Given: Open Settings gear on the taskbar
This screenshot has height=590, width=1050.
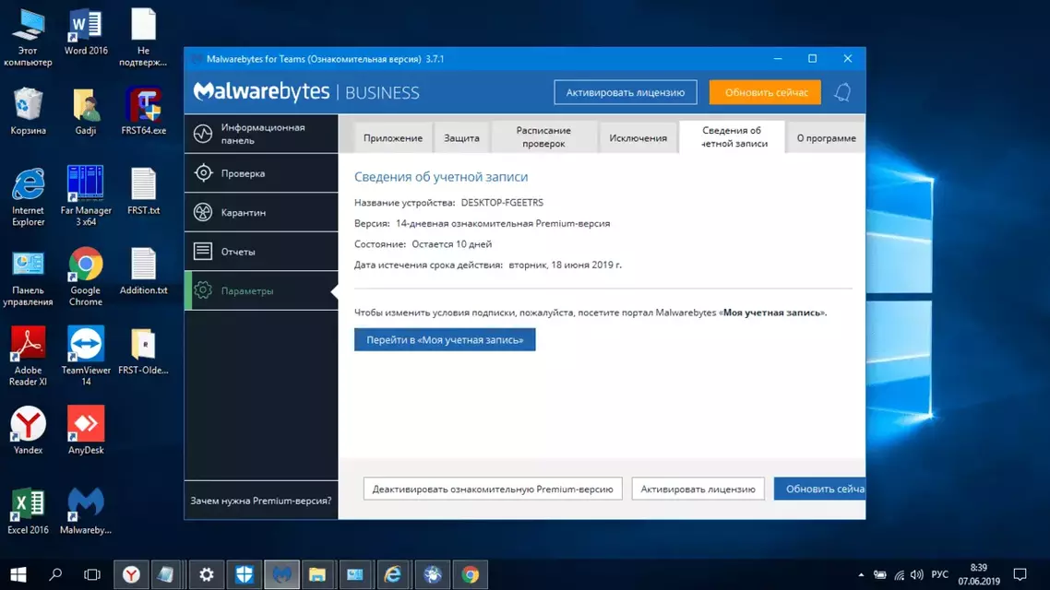Looking at the screenshot, I should coord(207,574).
